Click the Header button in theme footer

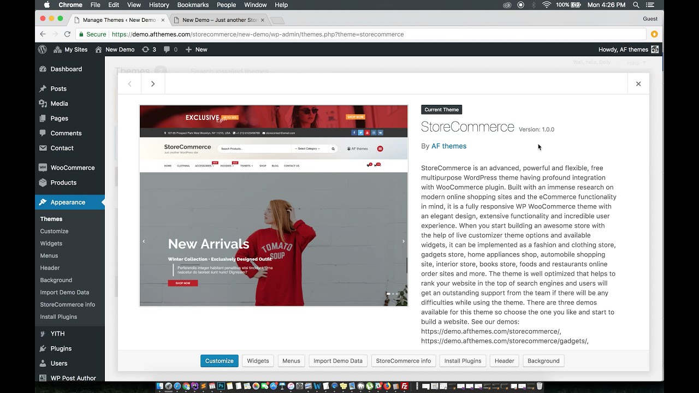click(x=504, y=361)
